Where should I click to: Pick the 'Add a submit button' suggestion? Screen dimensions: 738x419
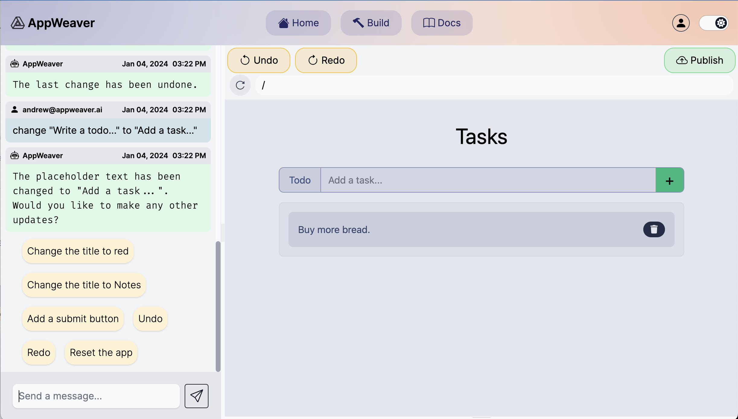pos(73,319)
